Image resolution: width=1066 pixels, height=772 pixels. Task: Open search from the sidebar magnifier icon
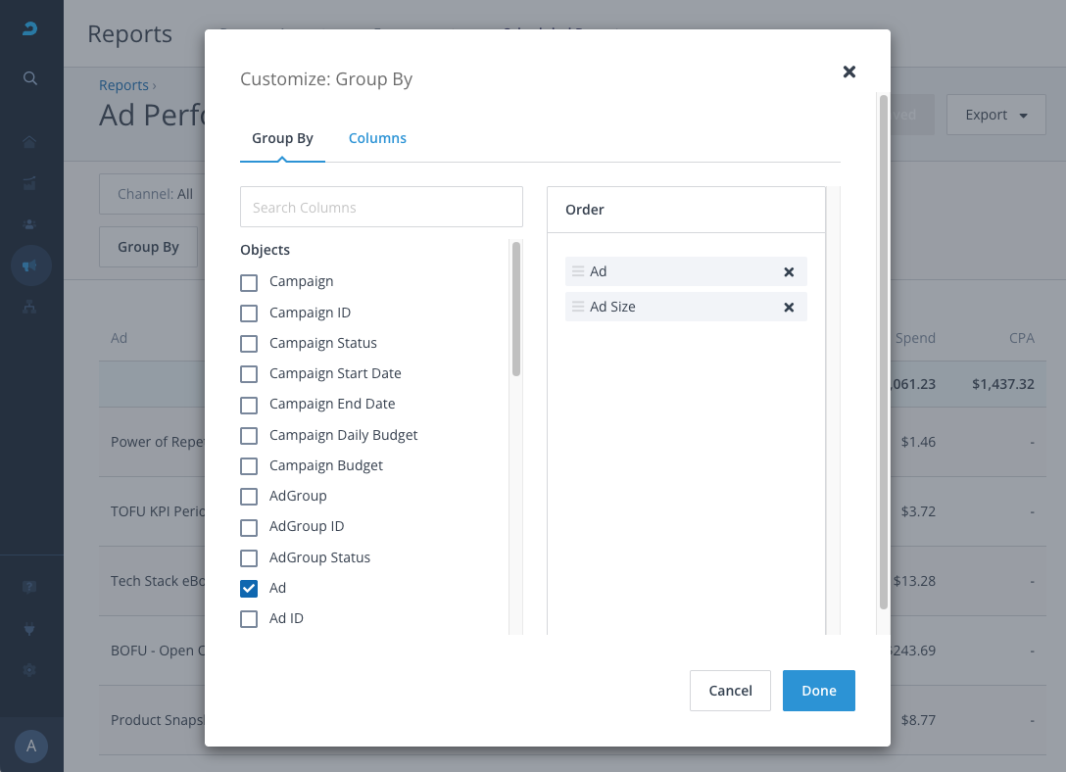30,78
